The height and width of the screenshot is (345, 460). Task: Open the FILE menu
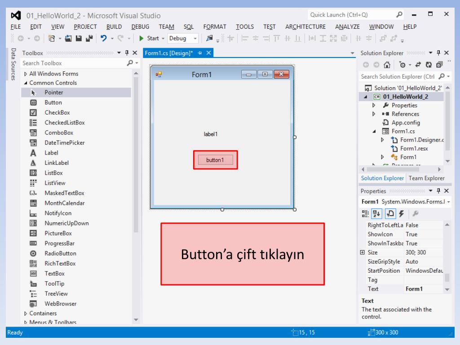16,27
